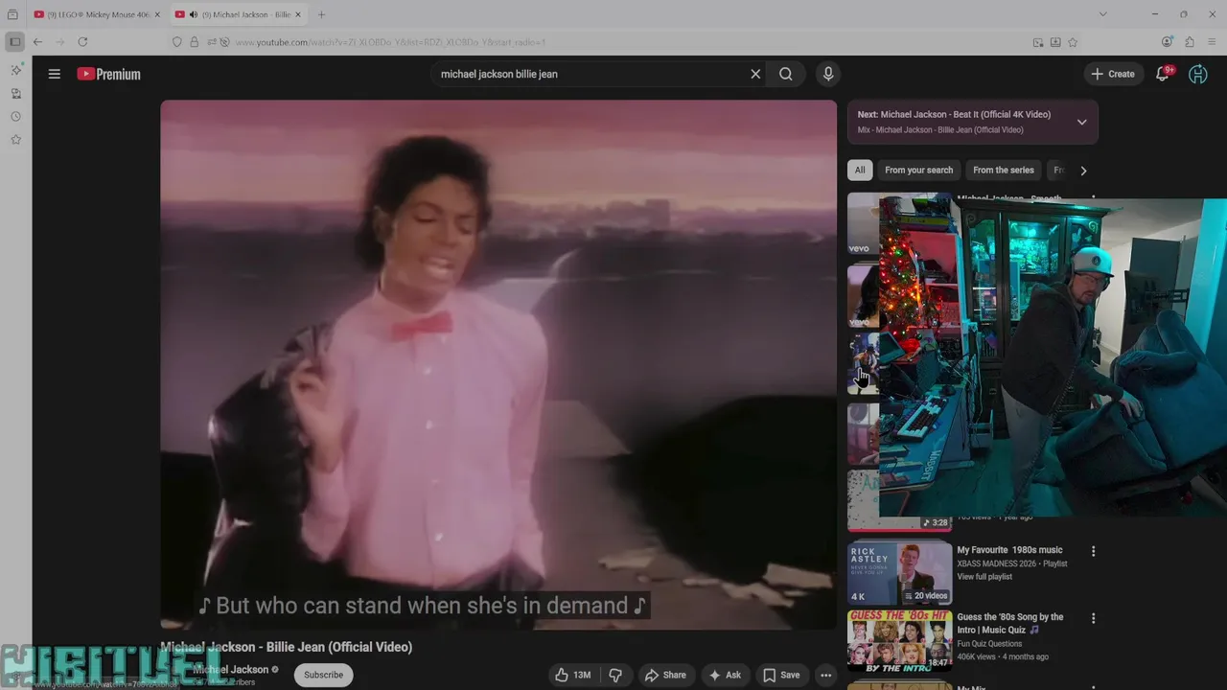Save the video to a playlist

781,675
